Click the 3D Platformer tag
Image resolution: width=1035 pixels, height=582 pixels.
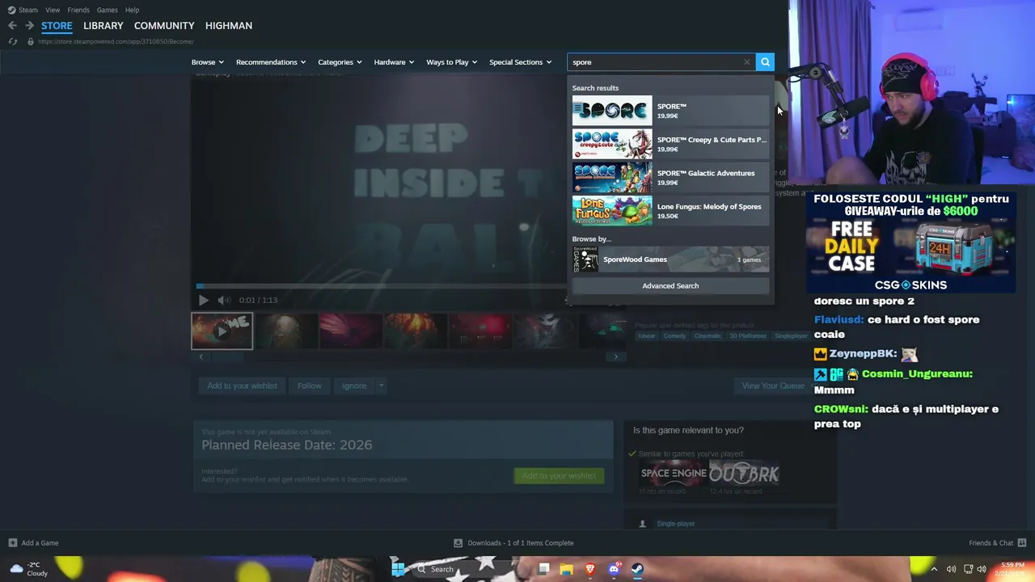(748, 335)
